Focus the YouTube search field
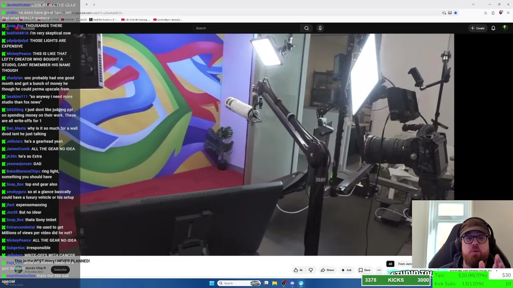513x288 pixels. click(x=246, y=28)
